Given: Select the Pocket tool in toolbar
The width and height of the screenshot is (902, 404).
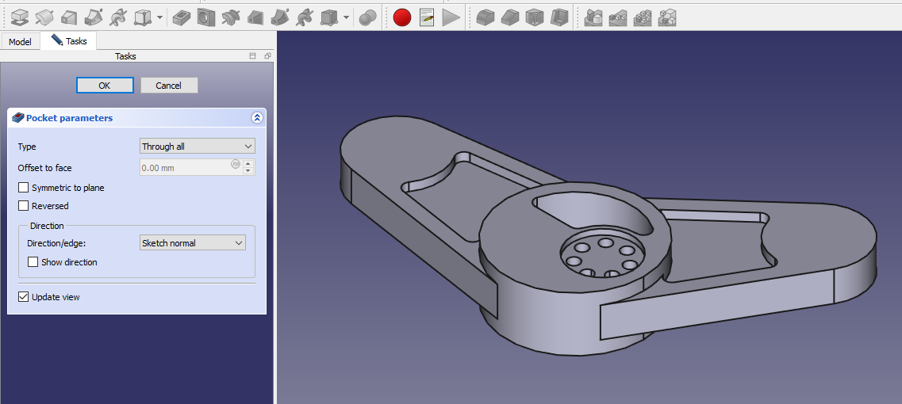Looking at the screenshot, I should [x=181, y=17].
